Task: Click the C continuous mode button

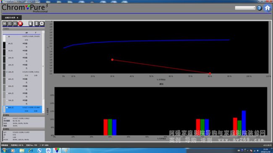Action: 10,24
